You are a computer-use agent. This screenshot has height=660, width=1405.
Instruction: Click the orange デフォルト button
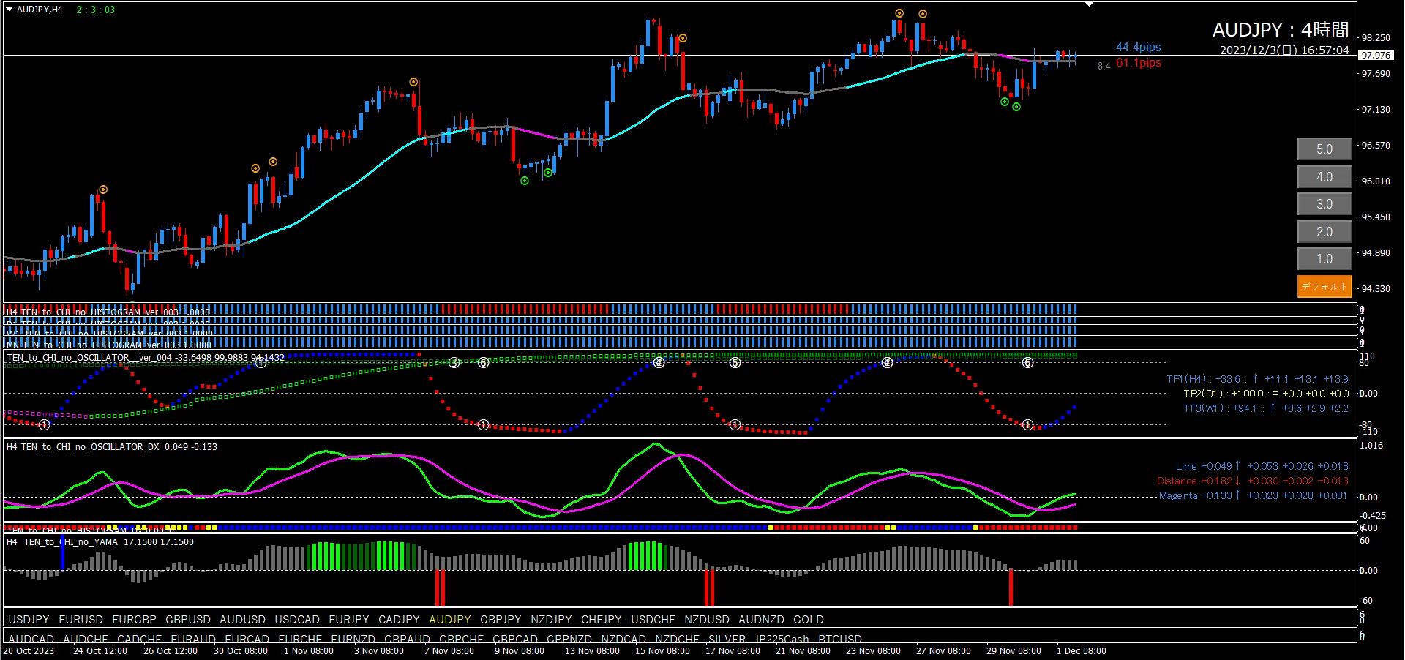click(1325, 287)
